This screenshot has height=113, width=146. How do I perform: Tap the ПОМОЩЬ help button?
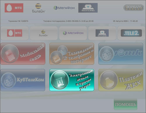[126, 104]
